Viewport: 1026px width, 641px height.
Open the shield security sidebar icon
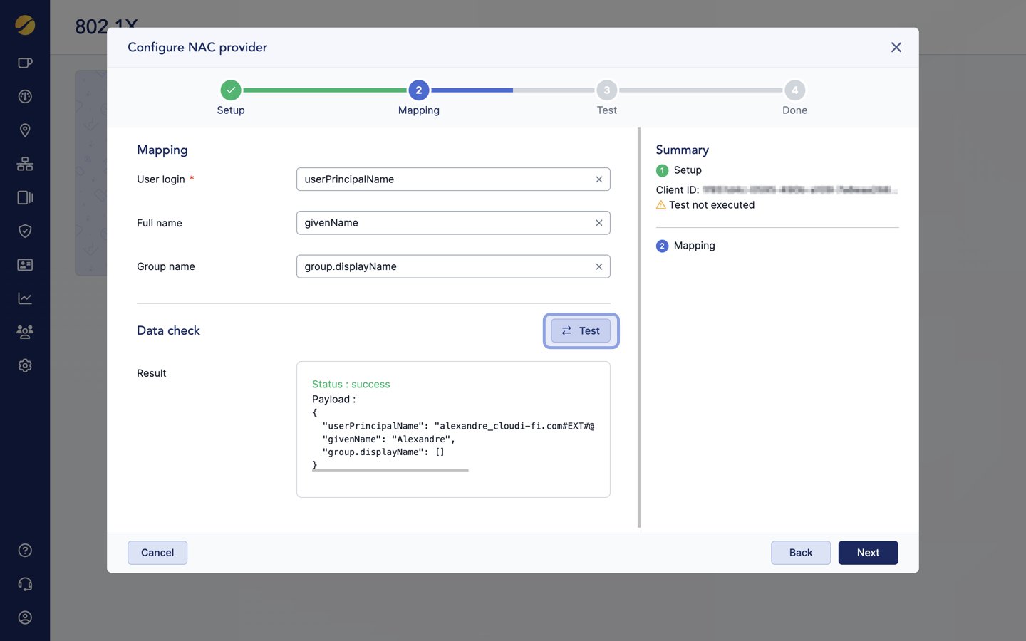[25, 231]
